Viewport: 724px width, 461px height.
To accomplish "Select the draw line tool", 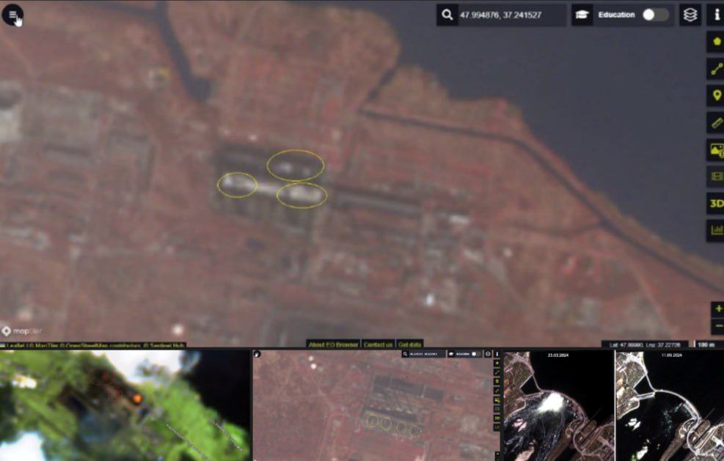I will point(716,69).
